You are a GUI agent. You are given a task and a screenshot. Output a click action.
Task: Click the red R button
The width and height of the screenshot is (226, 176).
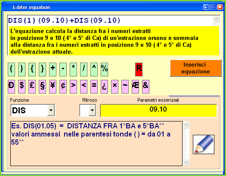(x=139, y=70)
